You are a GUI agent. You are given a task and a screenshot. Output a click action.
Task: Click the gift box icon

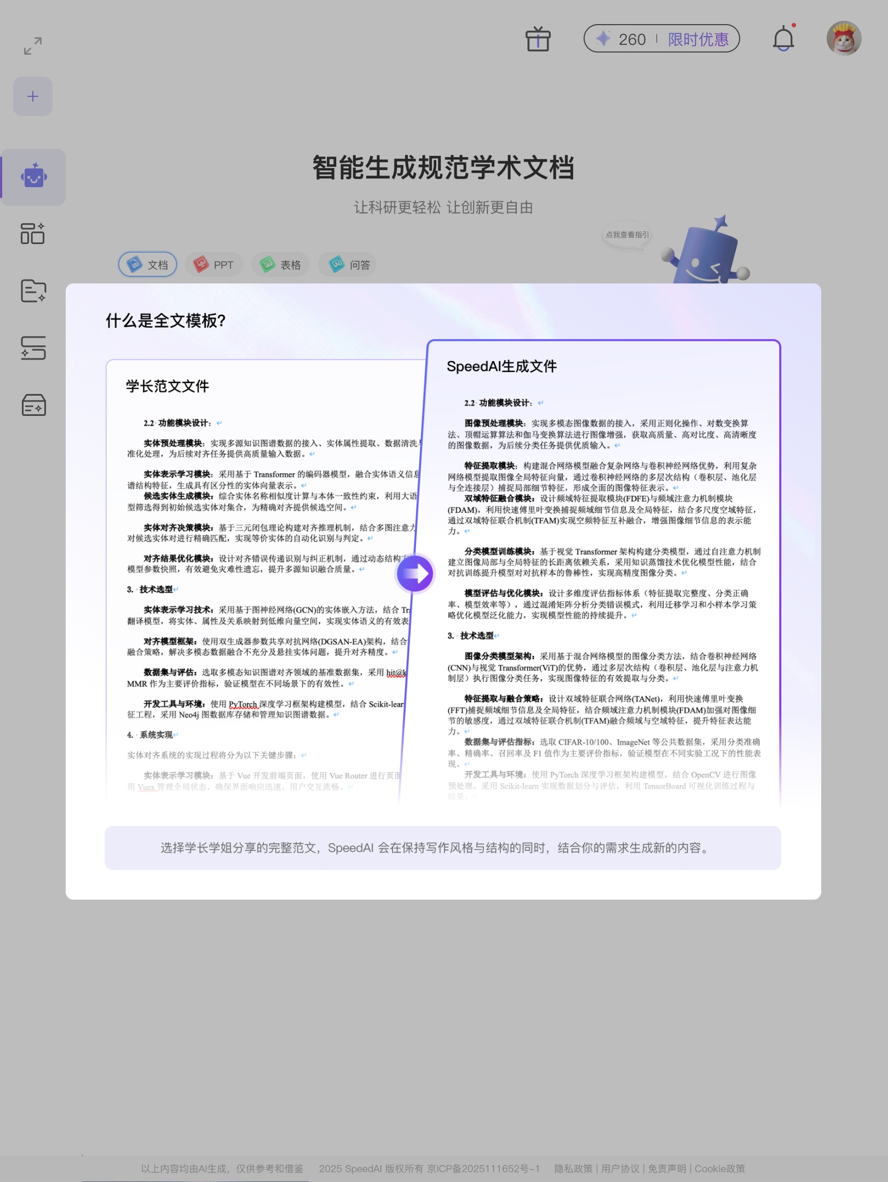tap(538, 39)
